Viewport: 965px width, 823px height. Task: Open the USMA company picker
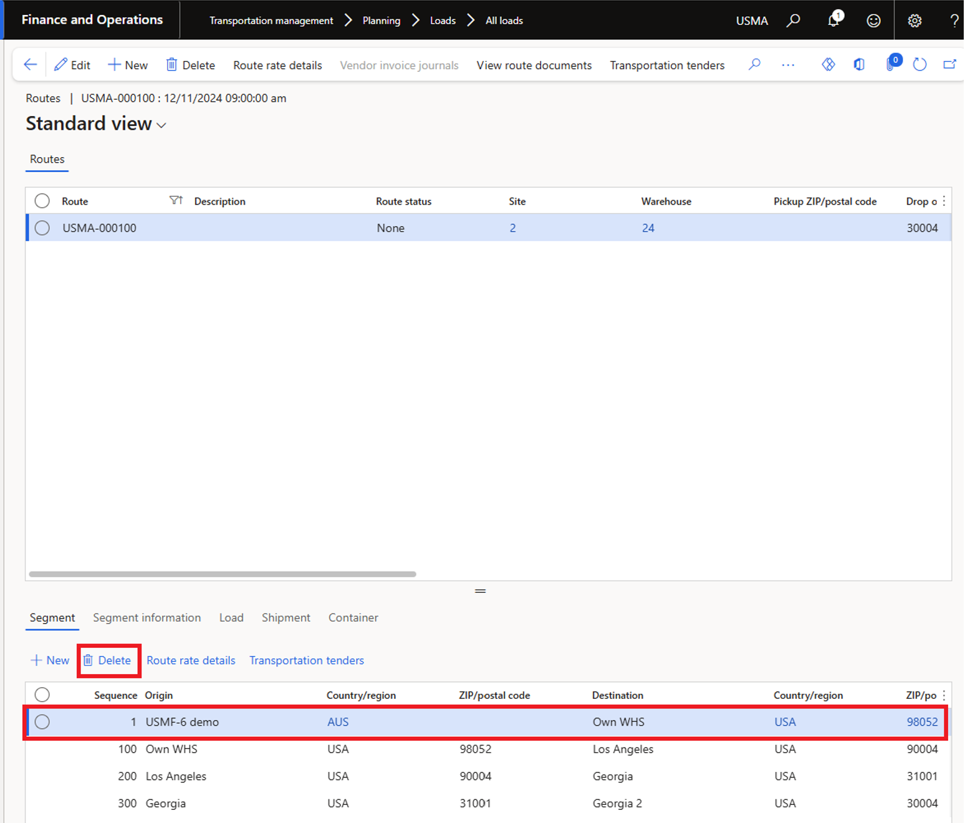(x=752, y=21)
